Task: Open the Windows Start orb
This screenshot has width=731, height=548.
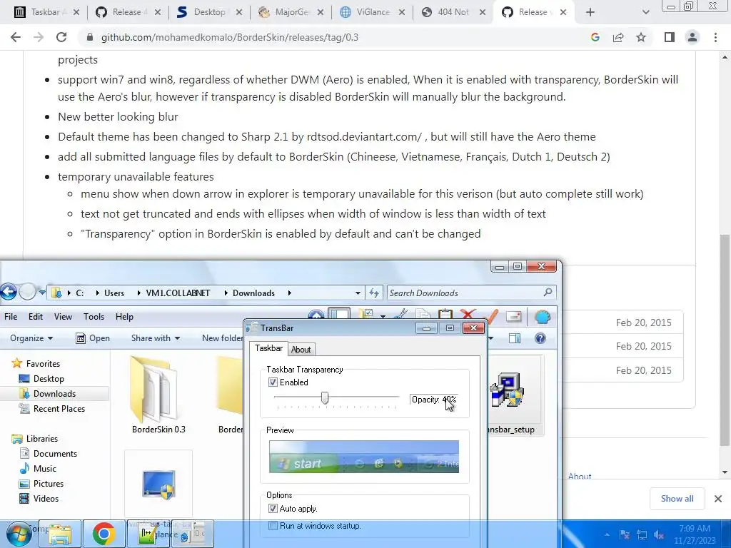Action: (19, 534)
